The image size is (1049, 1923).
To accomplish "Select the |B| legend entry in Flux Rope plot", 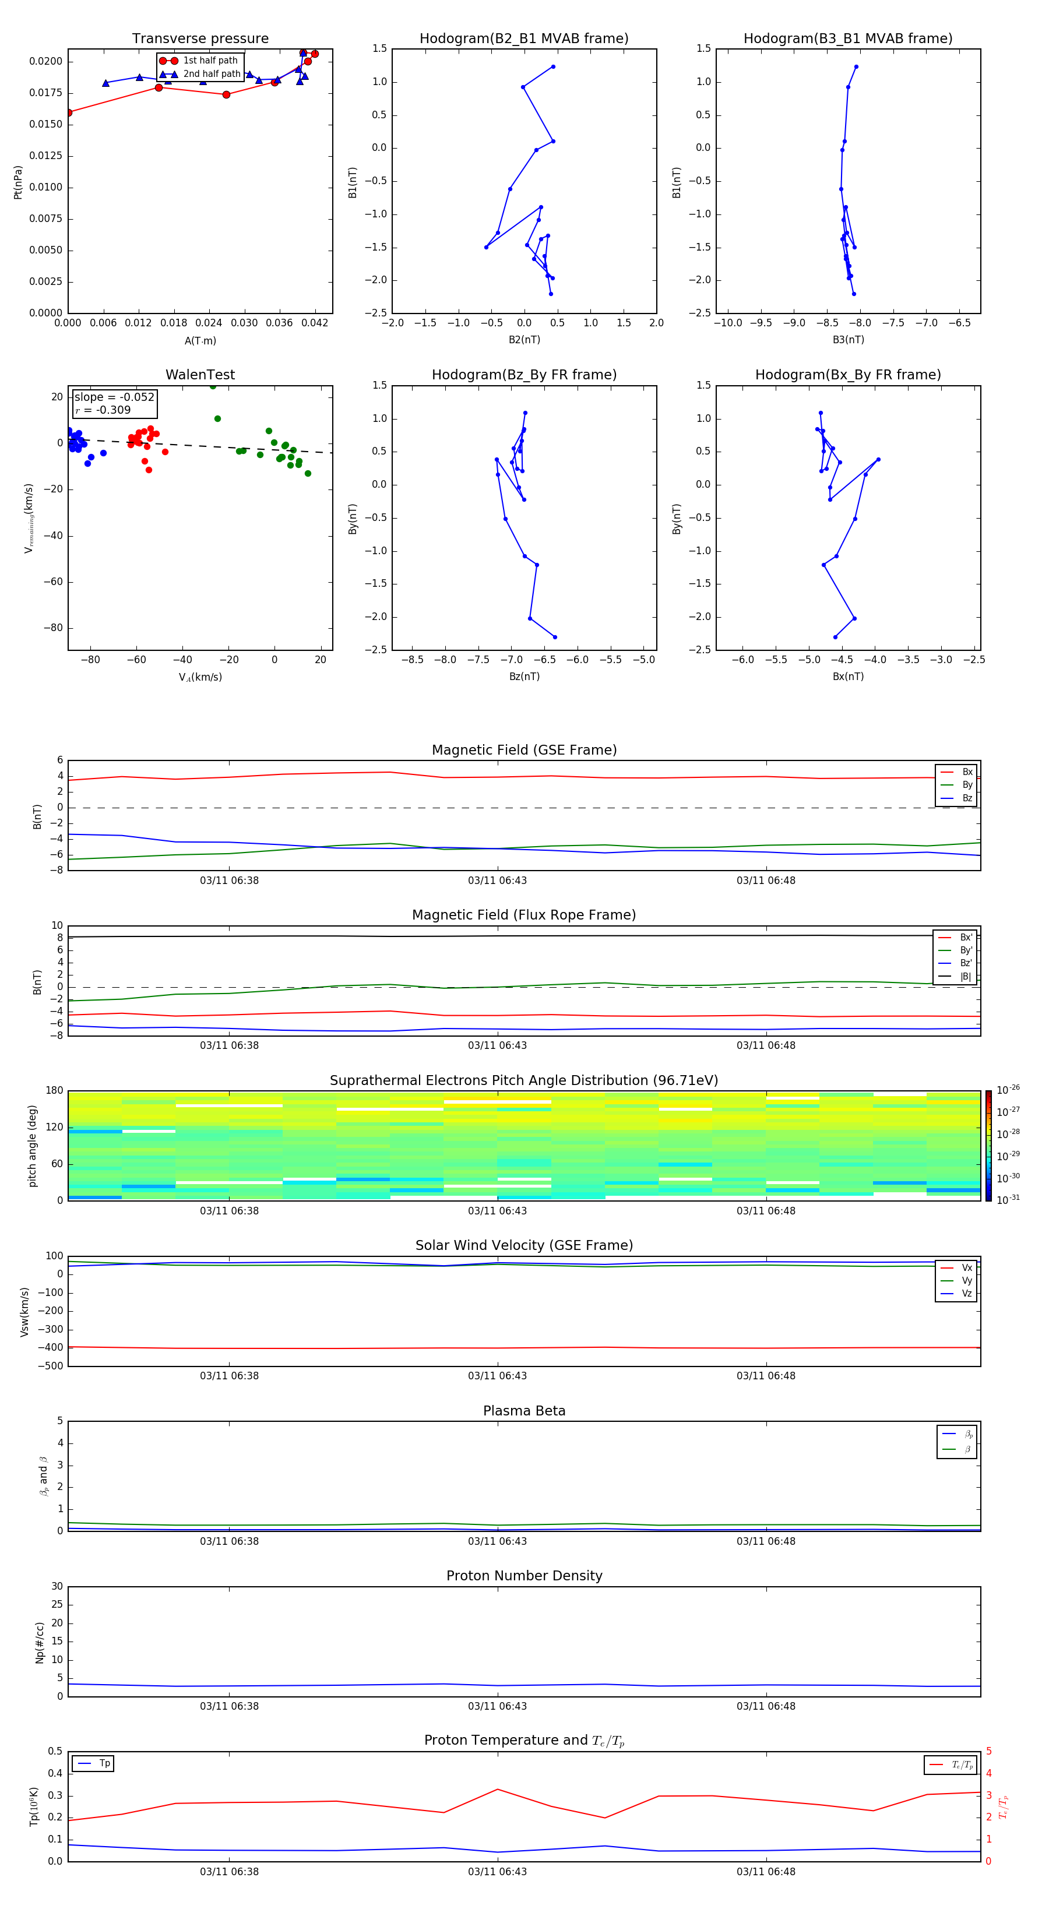I will 955,977.
